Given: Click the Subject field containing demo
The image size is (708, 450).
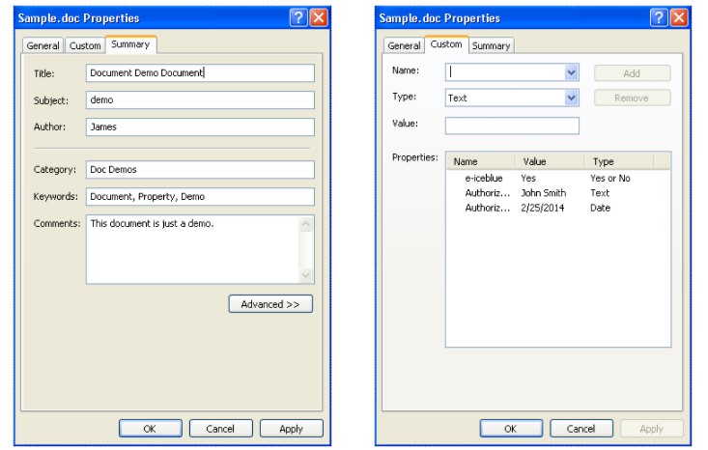Looking at the screenshot, I should 200,100.
